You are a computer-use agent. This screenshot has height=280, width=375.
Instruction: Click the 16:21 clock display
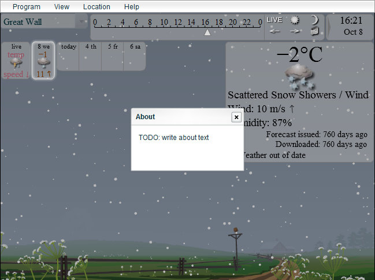tap(351, 21)
